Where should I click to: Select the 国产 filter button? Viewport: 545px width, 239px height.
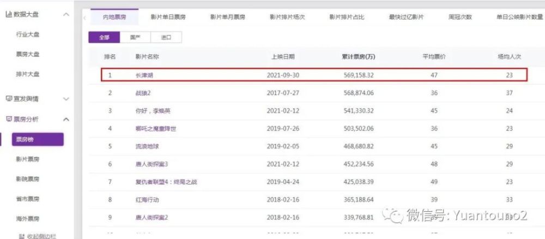point(135,38)
